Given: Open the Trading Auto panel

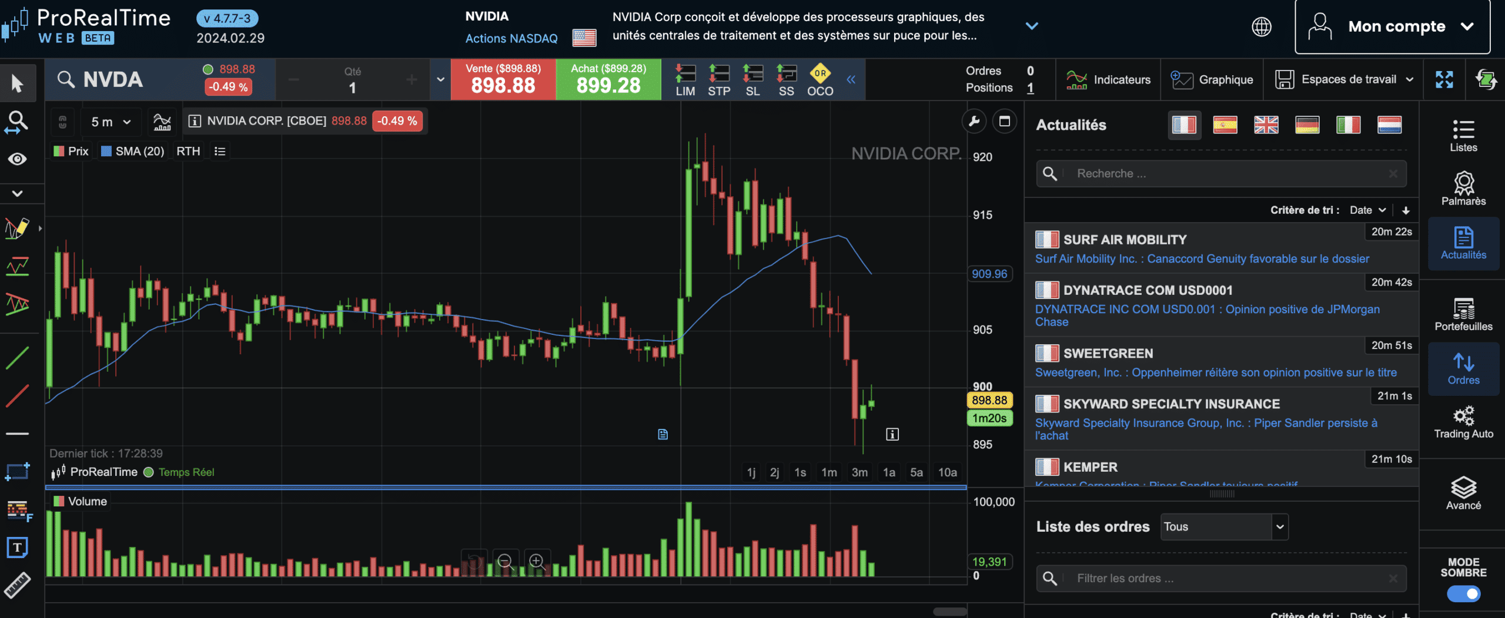Looking at the screenshot, I should click(x=1463, y=422).
